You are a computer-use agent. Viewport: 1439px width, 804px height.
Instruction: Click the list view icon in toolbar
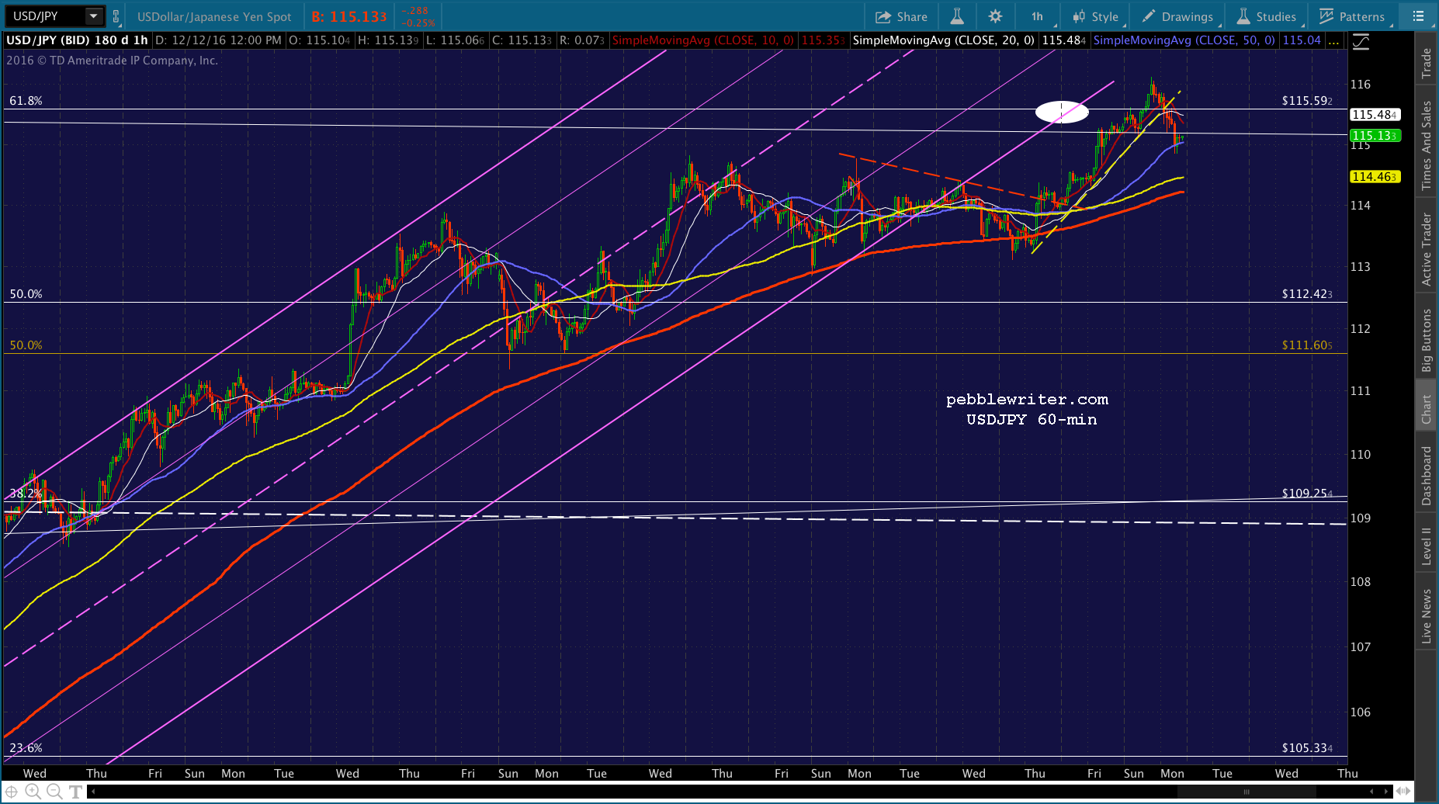(1418, 16)
